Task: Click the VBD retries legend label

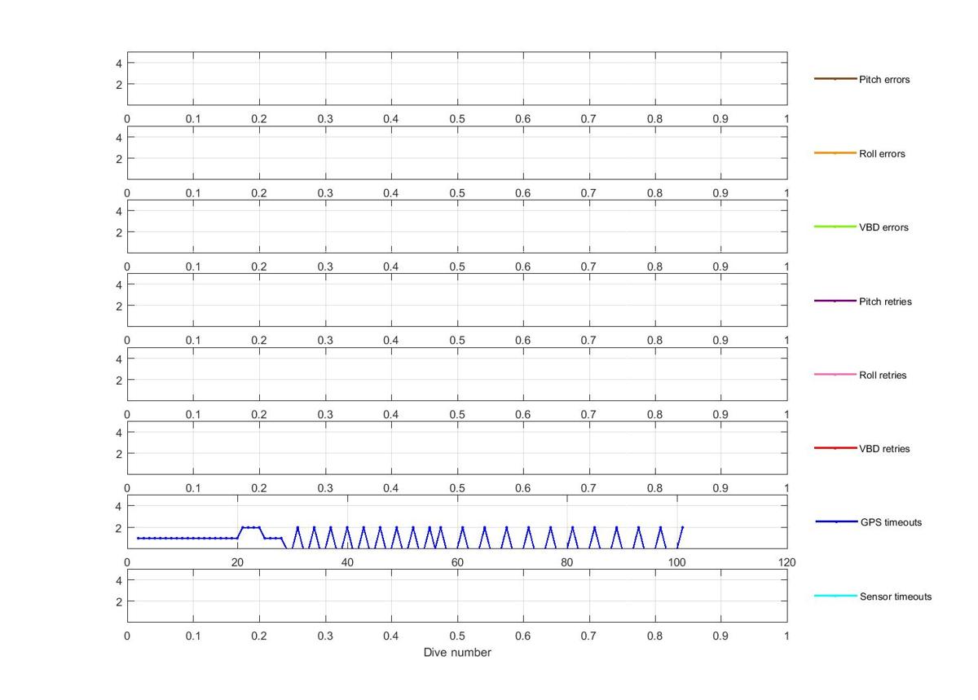Action: coord(884,449)
